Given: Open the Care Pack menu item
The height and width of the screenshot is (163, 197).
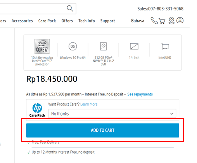Looking at the screenshot, I should (x=47, y=21).
